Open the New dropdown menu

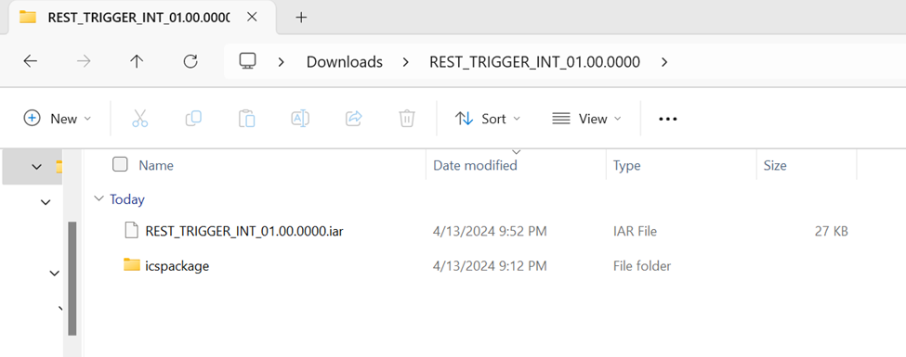click(58, 119)
